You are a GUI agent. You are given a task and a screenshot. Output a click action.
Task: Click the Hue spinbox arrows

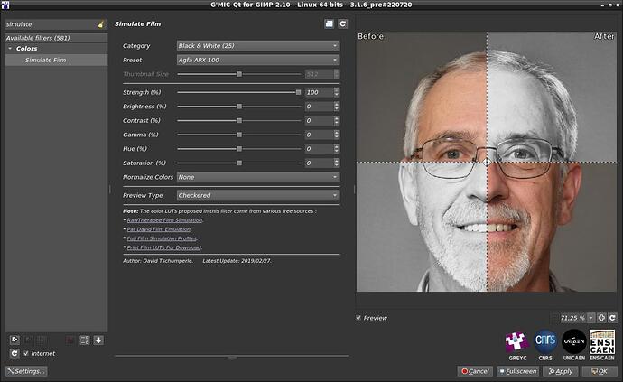tap(337, 149)
